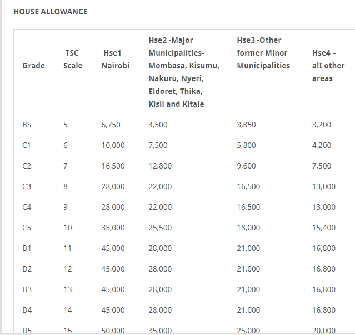Click the TSC Scale column header

(x=73, y=60)
